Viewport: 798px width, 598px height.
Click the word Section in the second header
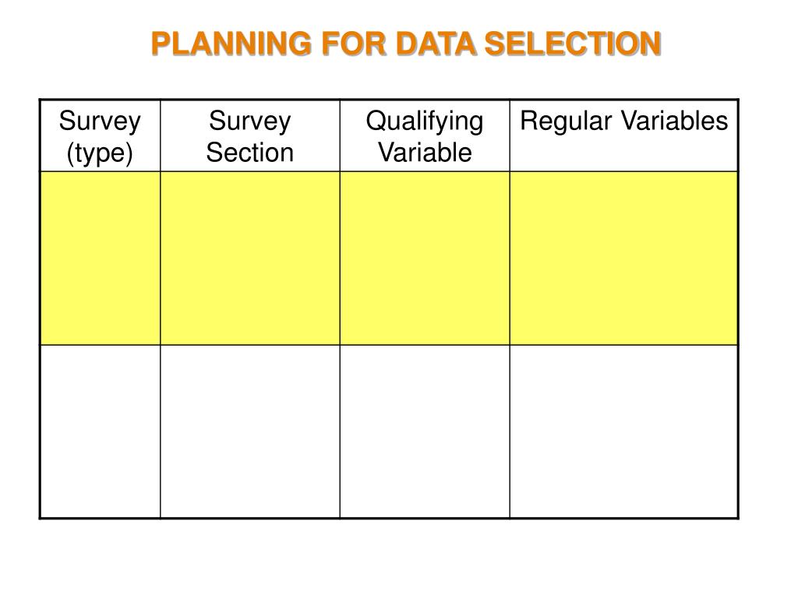click(x=250, y=153)
